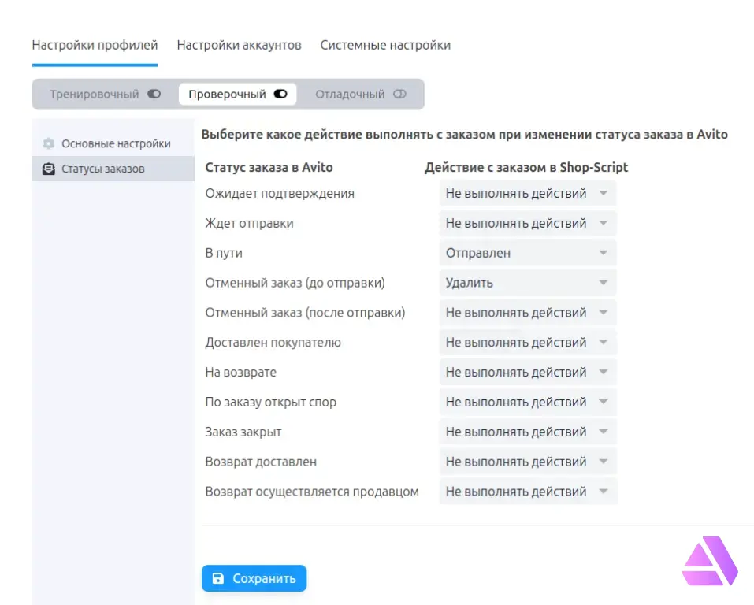
Task: Open the dropdown next to Ждет отправки
Action: point(527,223)
